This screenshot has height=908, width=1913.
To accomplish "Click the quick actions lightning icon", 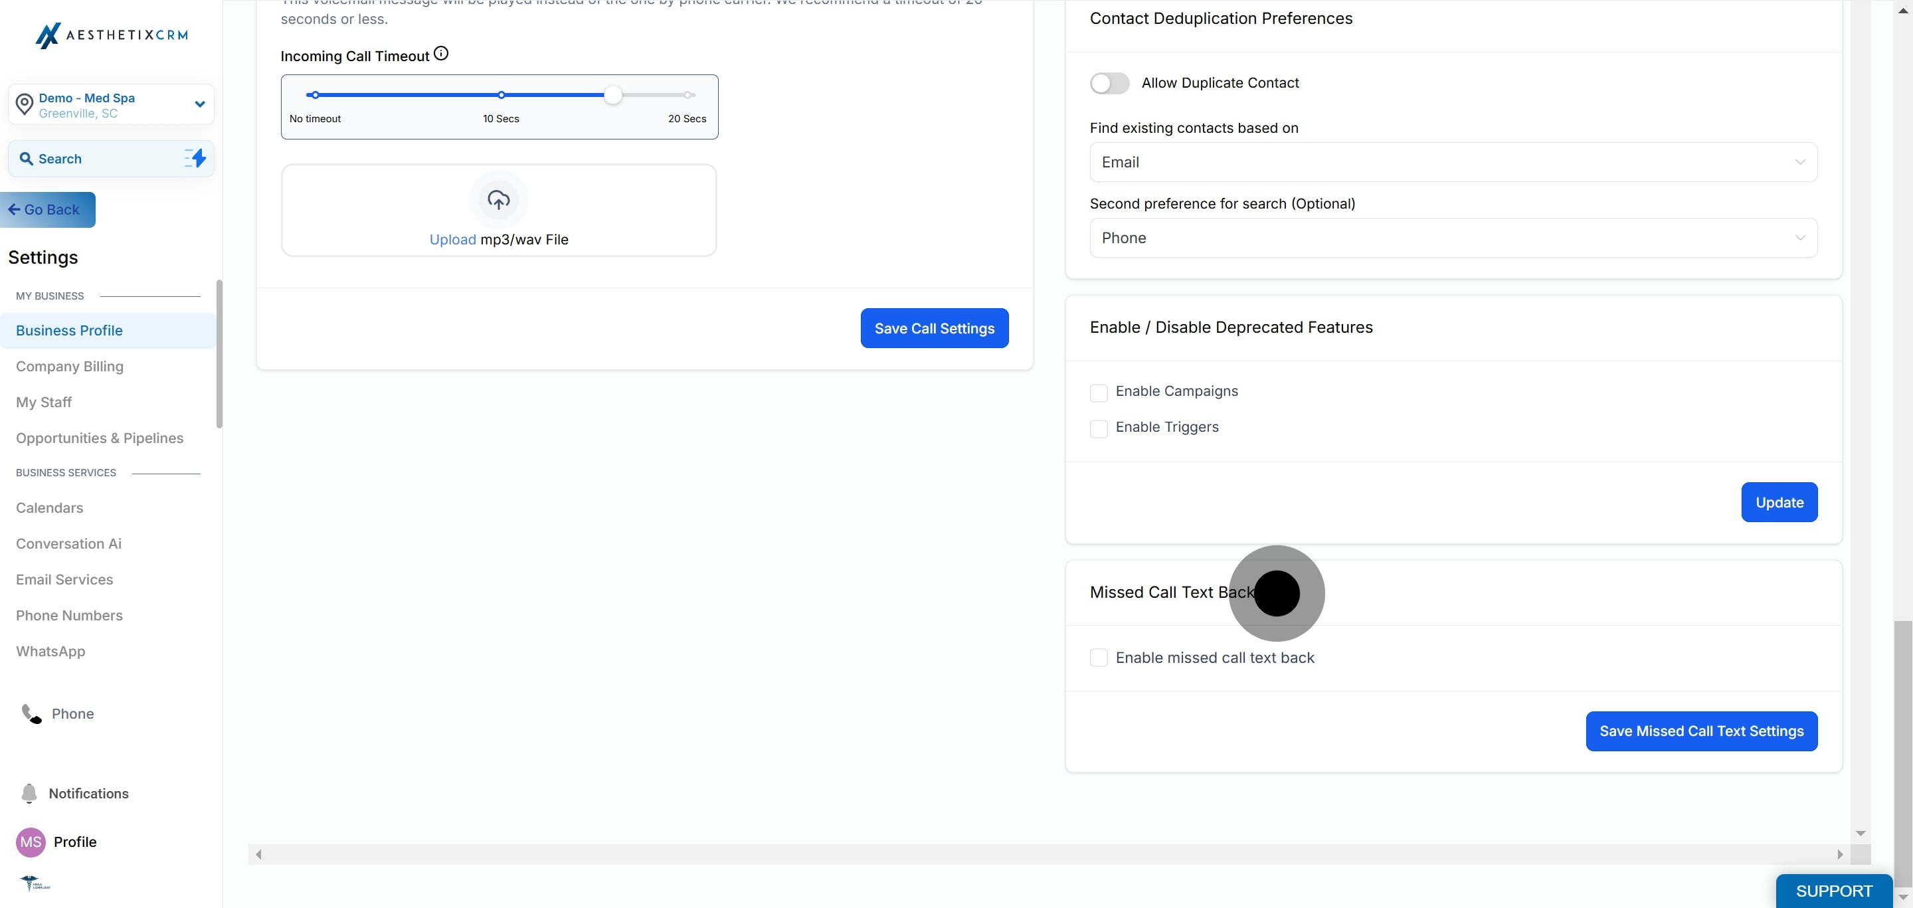I will [195, 158].
